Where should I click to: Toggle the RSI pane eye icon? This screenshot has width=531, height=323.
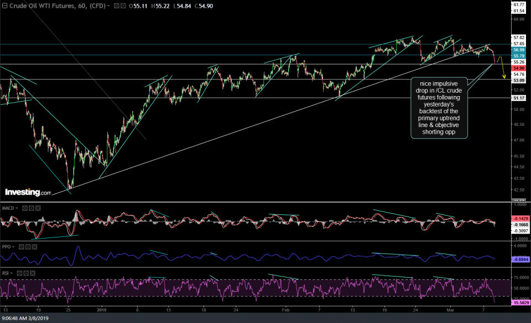pyautogui.click(x=20, y=272)
